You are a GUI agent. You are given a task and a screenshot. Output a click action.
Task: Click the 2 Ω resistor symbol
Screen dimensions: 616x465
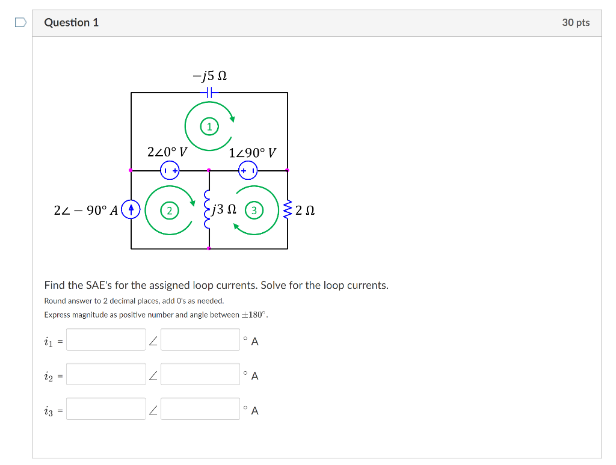(288, 211)
